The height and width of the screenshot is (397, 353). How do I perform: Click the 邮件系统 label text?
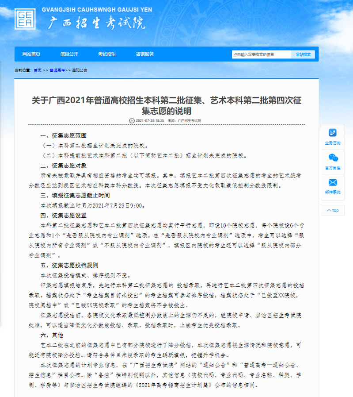pos(333,192)
